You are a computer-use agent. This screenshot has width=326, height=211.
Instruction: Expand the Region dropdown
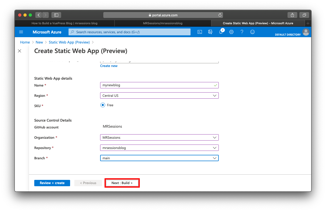point(159,95)
